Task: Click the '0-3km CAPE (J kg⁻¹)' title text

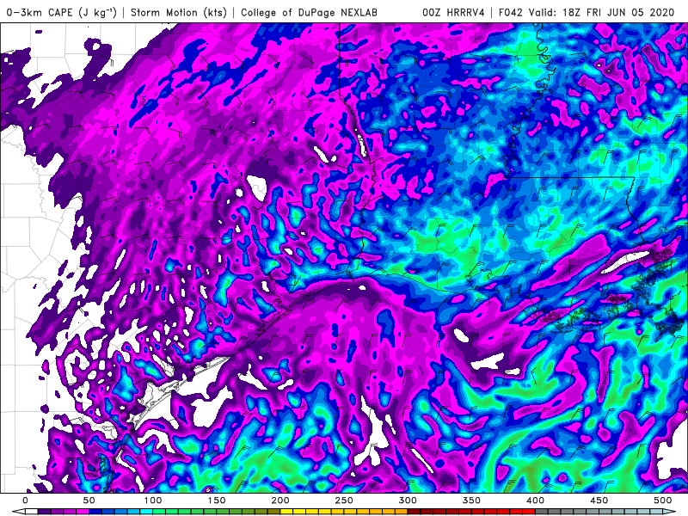Action: [62, 12]
